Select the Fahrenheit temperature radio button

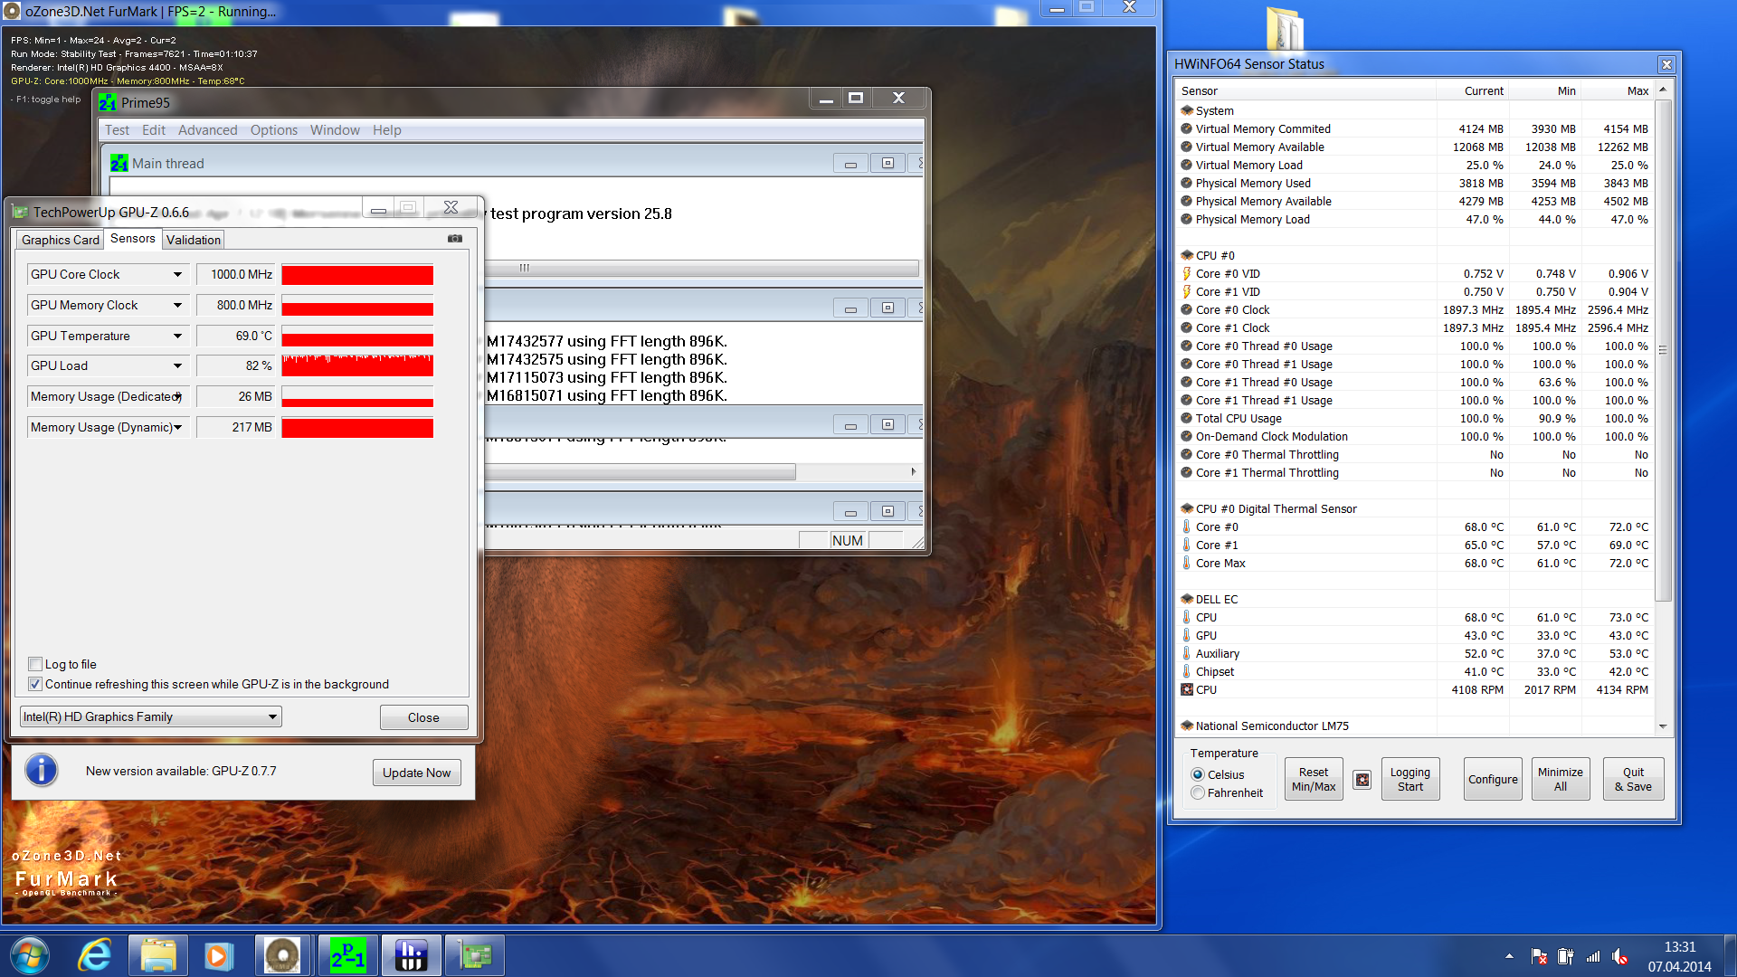1198,792
